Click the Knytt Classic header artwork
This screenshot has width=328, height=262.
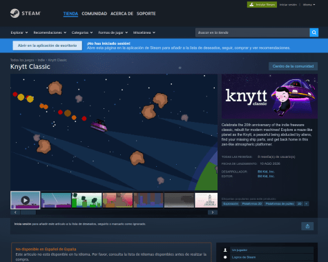[269, 97]
